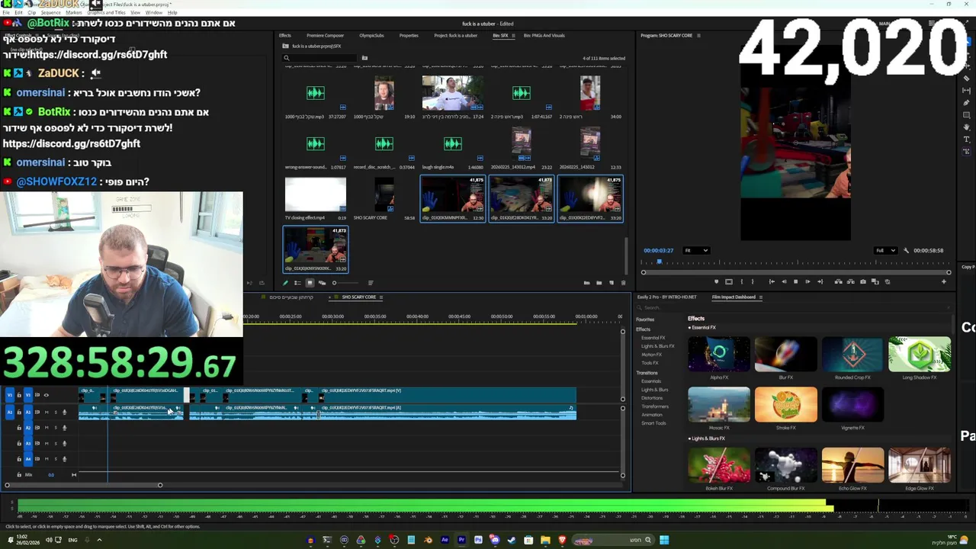Open the Bin: SFX panel menu
The width and height of the screenshot is (976, 549).
pyautogui.click(x=513, y=35)
